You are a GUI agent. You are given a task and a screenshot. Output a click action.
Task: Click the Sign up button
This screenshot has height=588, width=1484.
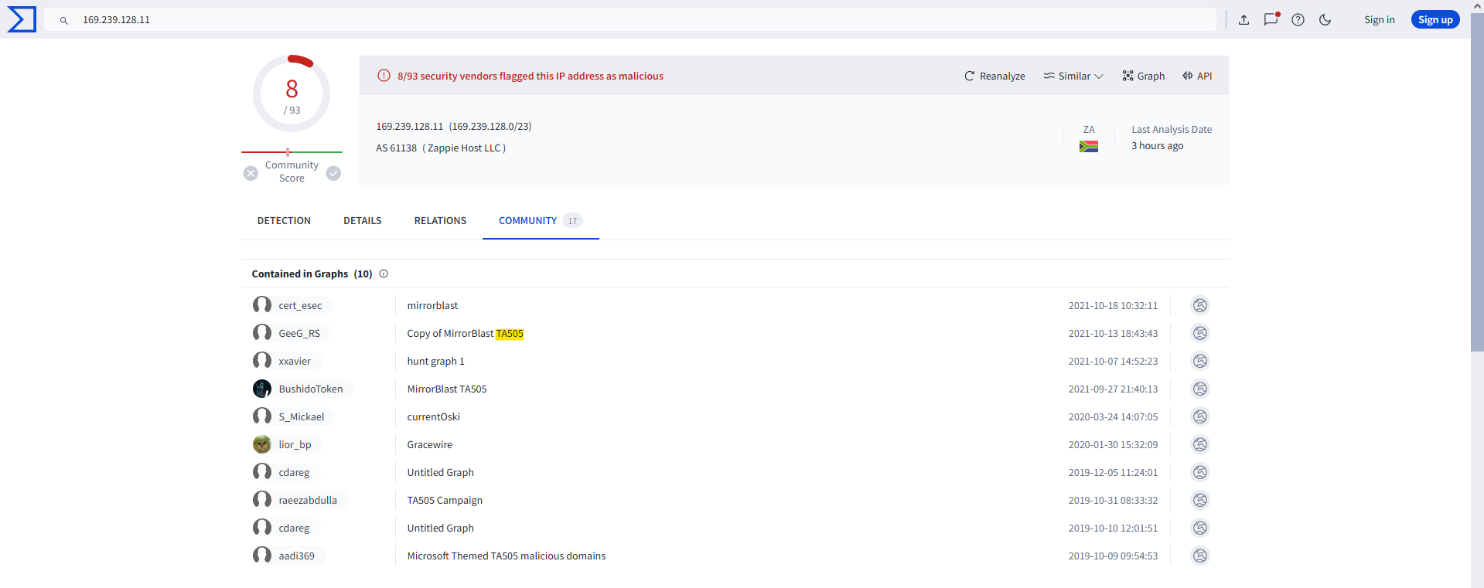pos(1435,20)
